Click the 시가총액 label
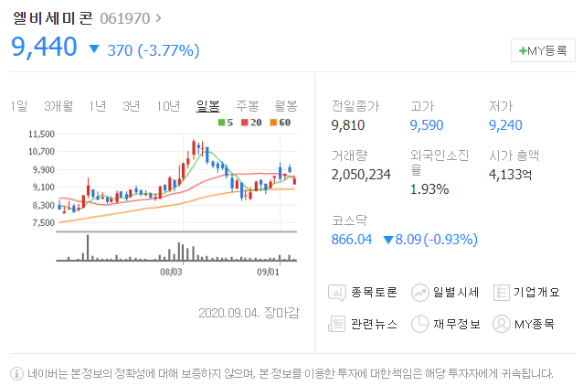The height and width of the screenshot is (386, 583). click(x=514, y=155)
